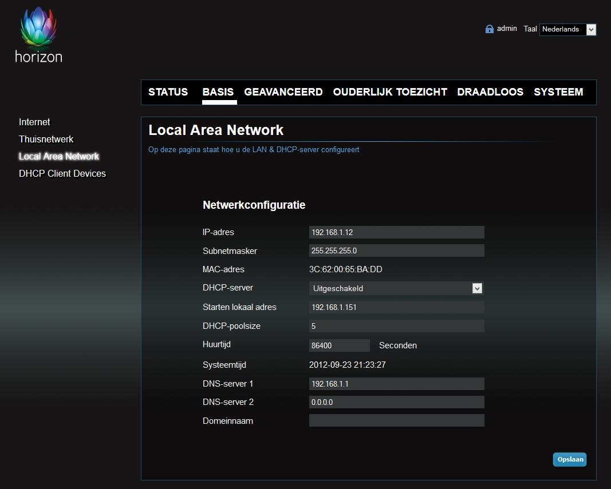
Task: Click the Netwerkconfiguratie heading
Action: (x=254, y=205)
